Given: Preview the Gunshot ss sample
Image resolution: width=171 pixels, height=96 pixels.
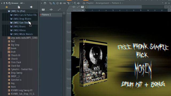Looking at the screenshot, I should [15, 80].
